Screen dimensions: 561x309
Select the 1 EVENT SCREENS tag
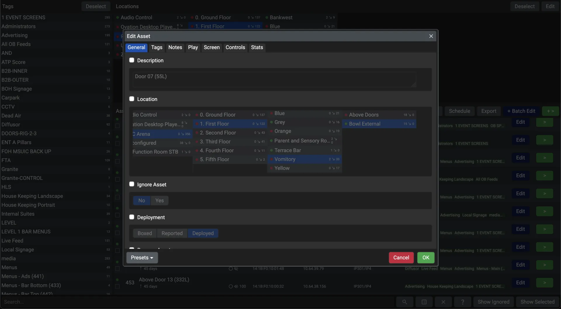56,18
